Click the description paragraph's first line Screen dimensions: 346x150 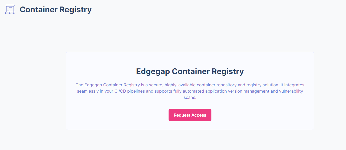[190, 85]
